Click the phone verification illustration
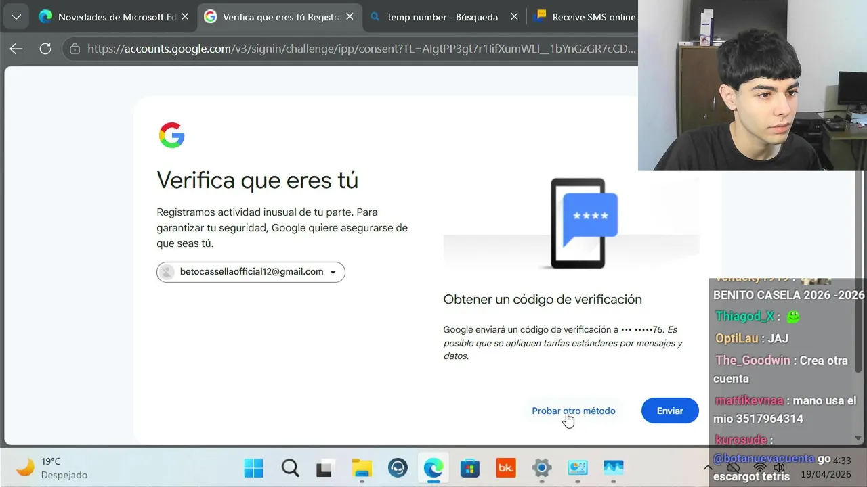Image resolution: width=867 pixels, height=487 pixels. tap(583, 223)
